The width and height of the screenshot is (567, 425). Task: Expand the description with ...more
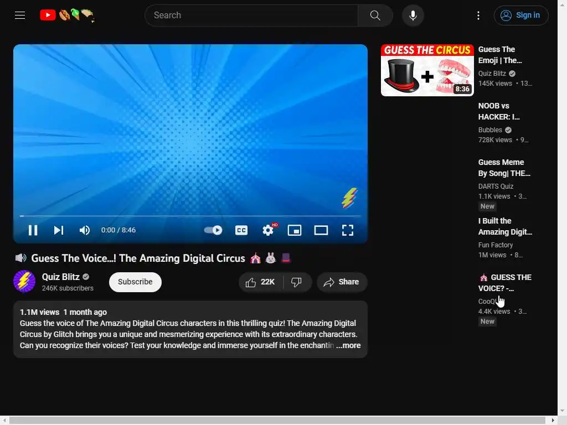point(348,345)
